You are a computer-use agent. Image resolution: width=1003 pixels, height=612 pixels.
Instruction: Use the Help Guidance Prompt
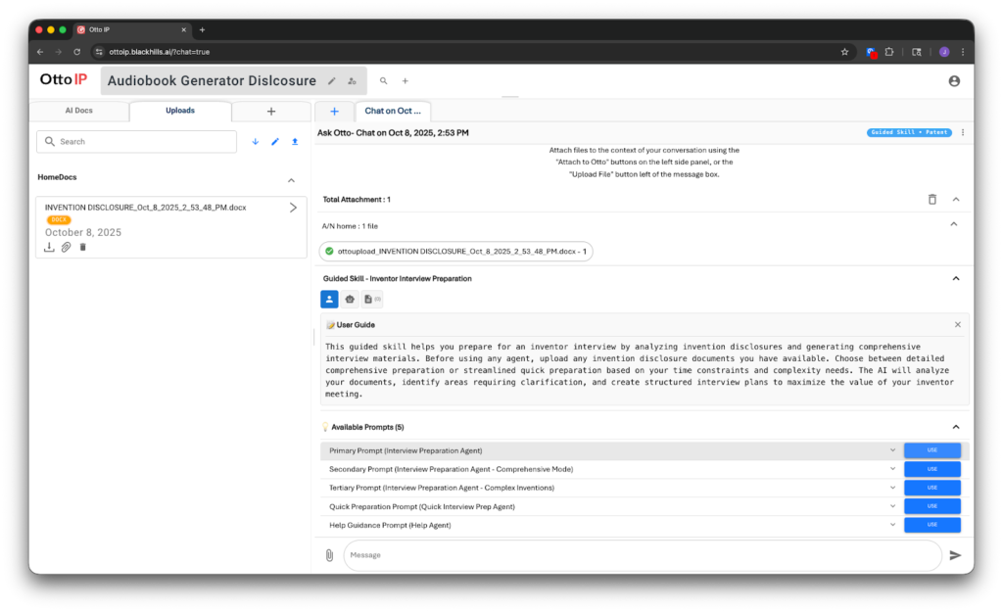pyautogui.click(x=931, y=525)
